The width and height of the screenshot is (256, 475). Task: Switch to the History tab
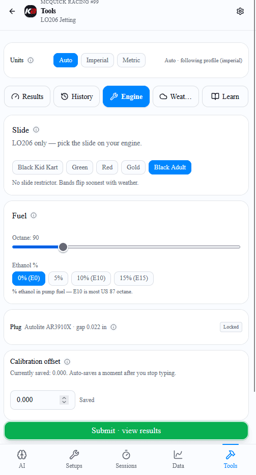point(76,96)
